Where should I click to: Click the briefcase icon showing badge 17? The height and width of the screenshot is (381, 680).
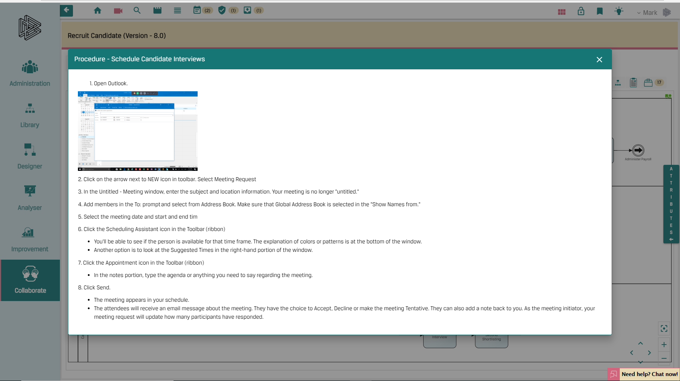point(648,82)
